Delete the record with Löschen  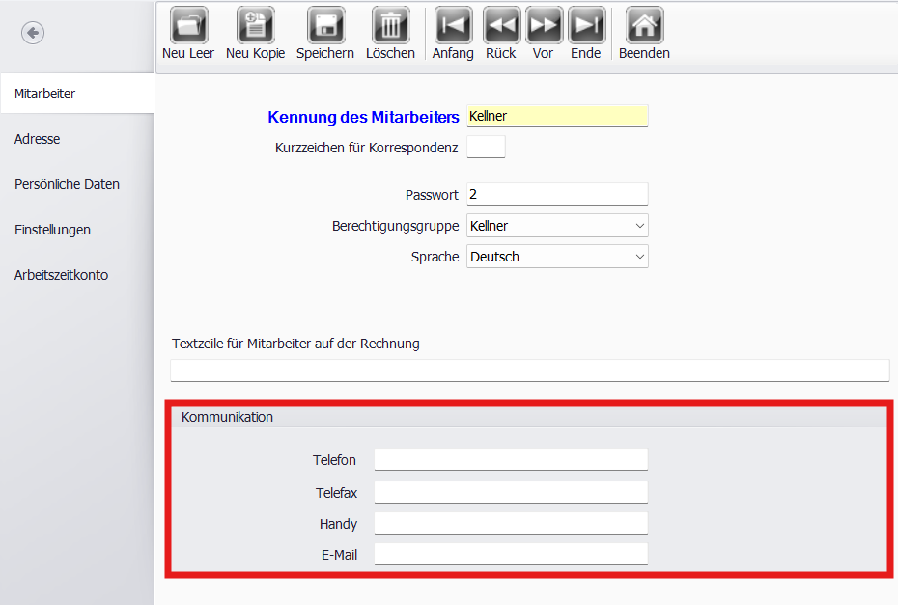391,25
